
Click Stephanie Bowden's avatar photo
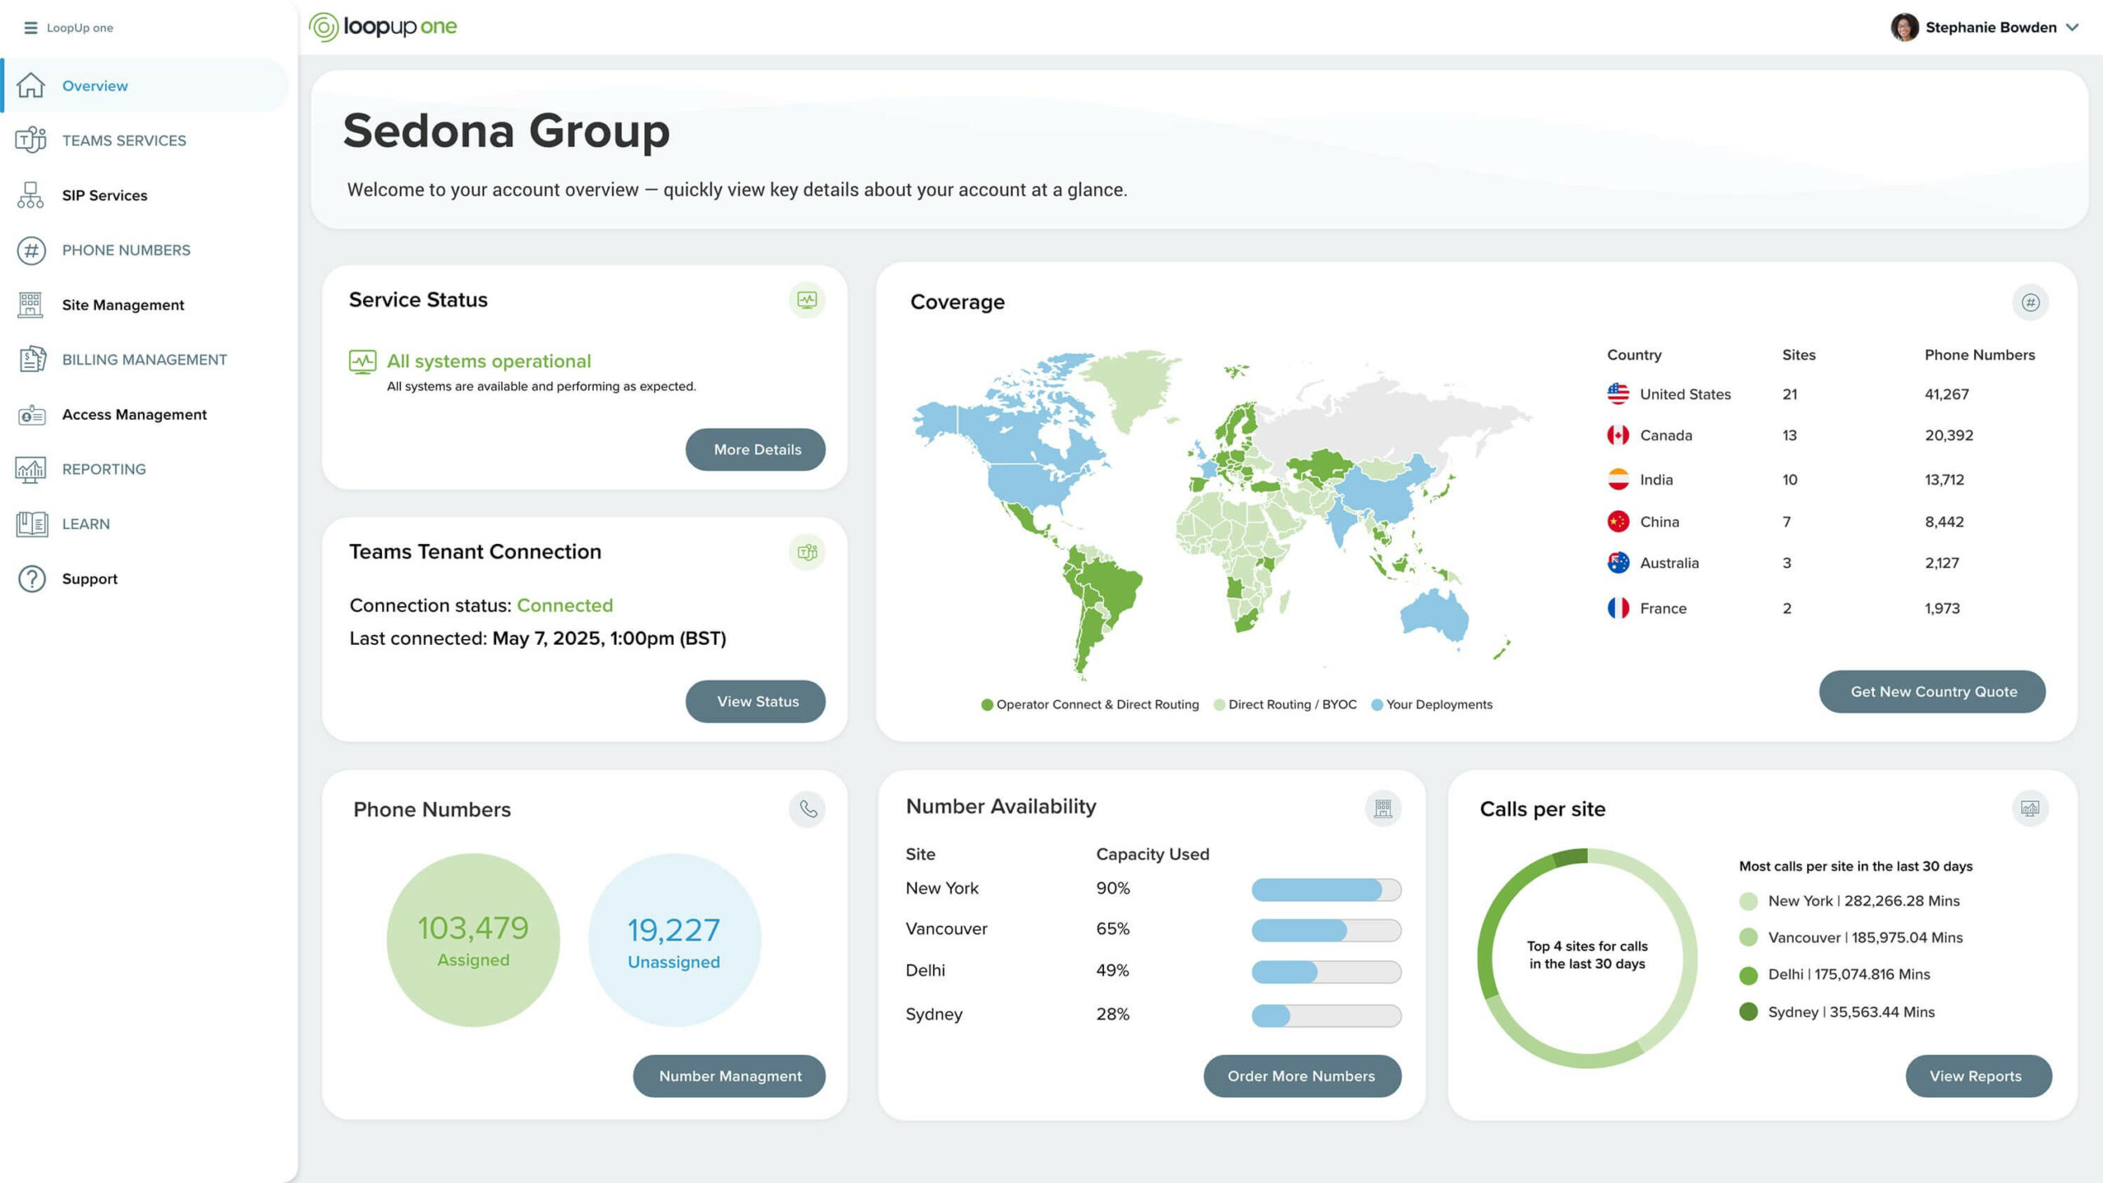(x=1903, y=27)
